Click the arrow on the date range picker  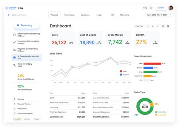click(171, 15)
